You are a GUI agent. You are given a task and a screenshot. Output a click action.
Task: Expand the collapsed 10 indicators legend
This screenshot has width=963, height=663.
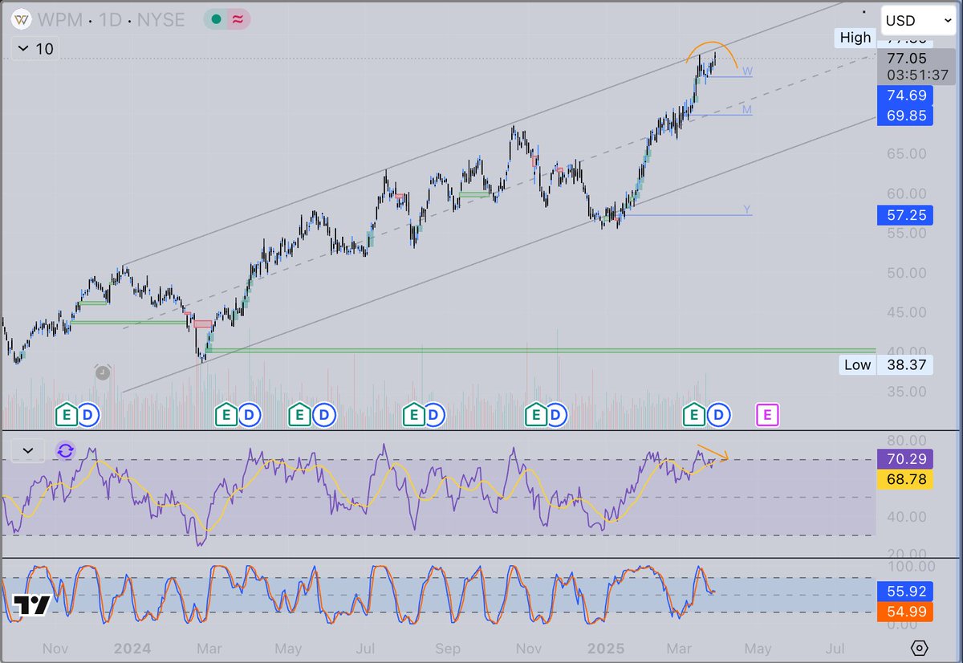coord(35,49)
